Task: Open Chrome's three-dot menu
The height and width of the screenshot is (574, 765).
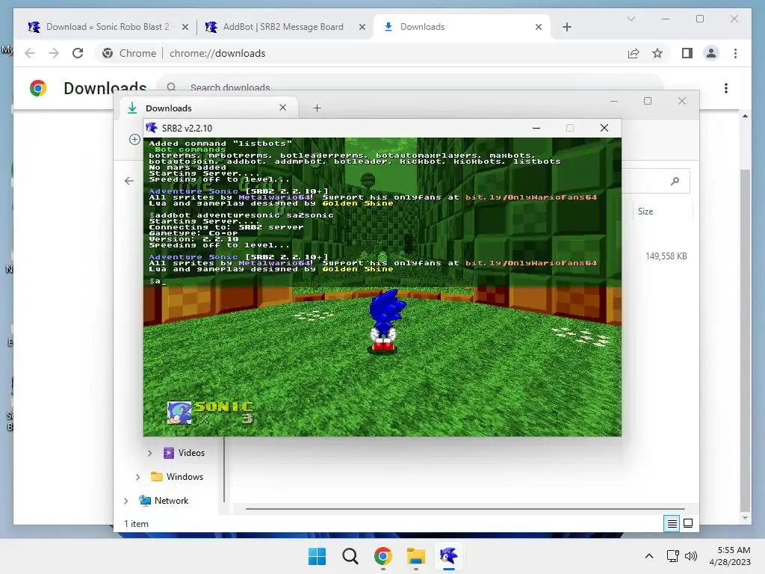Action: (x=735, y=53)
